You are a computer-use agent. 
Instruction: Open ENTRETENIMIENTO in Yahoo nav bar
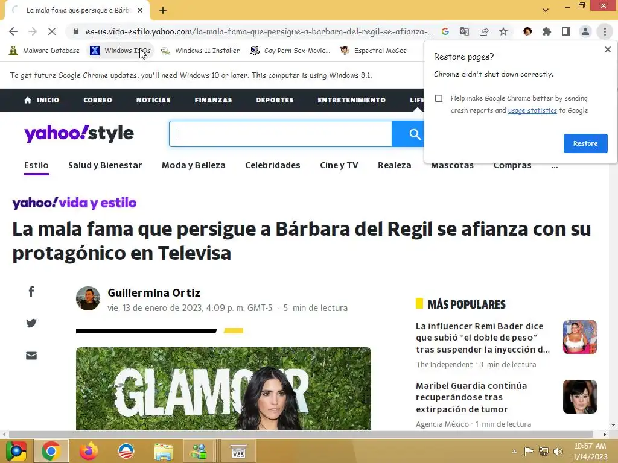352,100
